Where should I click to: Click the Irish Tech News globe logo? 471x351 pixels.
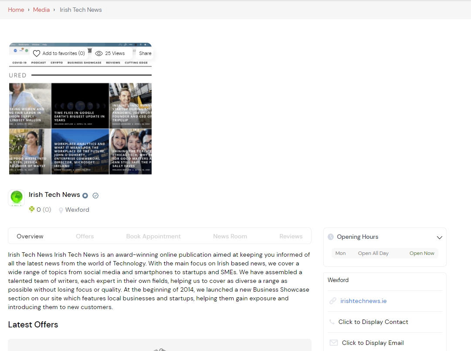coord(16,197)
